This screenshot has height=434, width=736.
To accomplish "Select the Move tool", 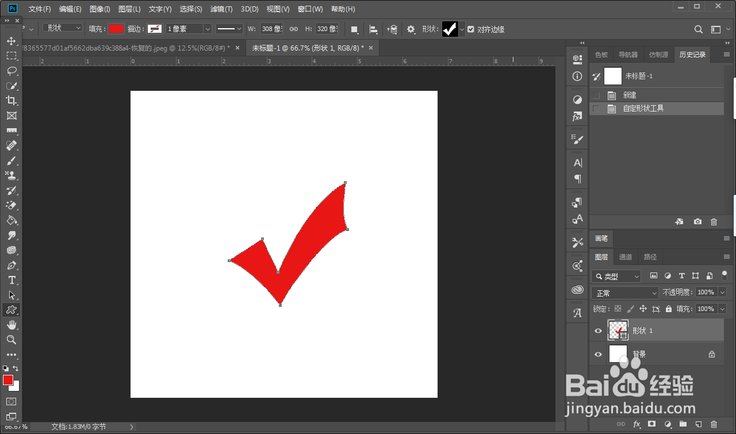I will coord(11,41).
